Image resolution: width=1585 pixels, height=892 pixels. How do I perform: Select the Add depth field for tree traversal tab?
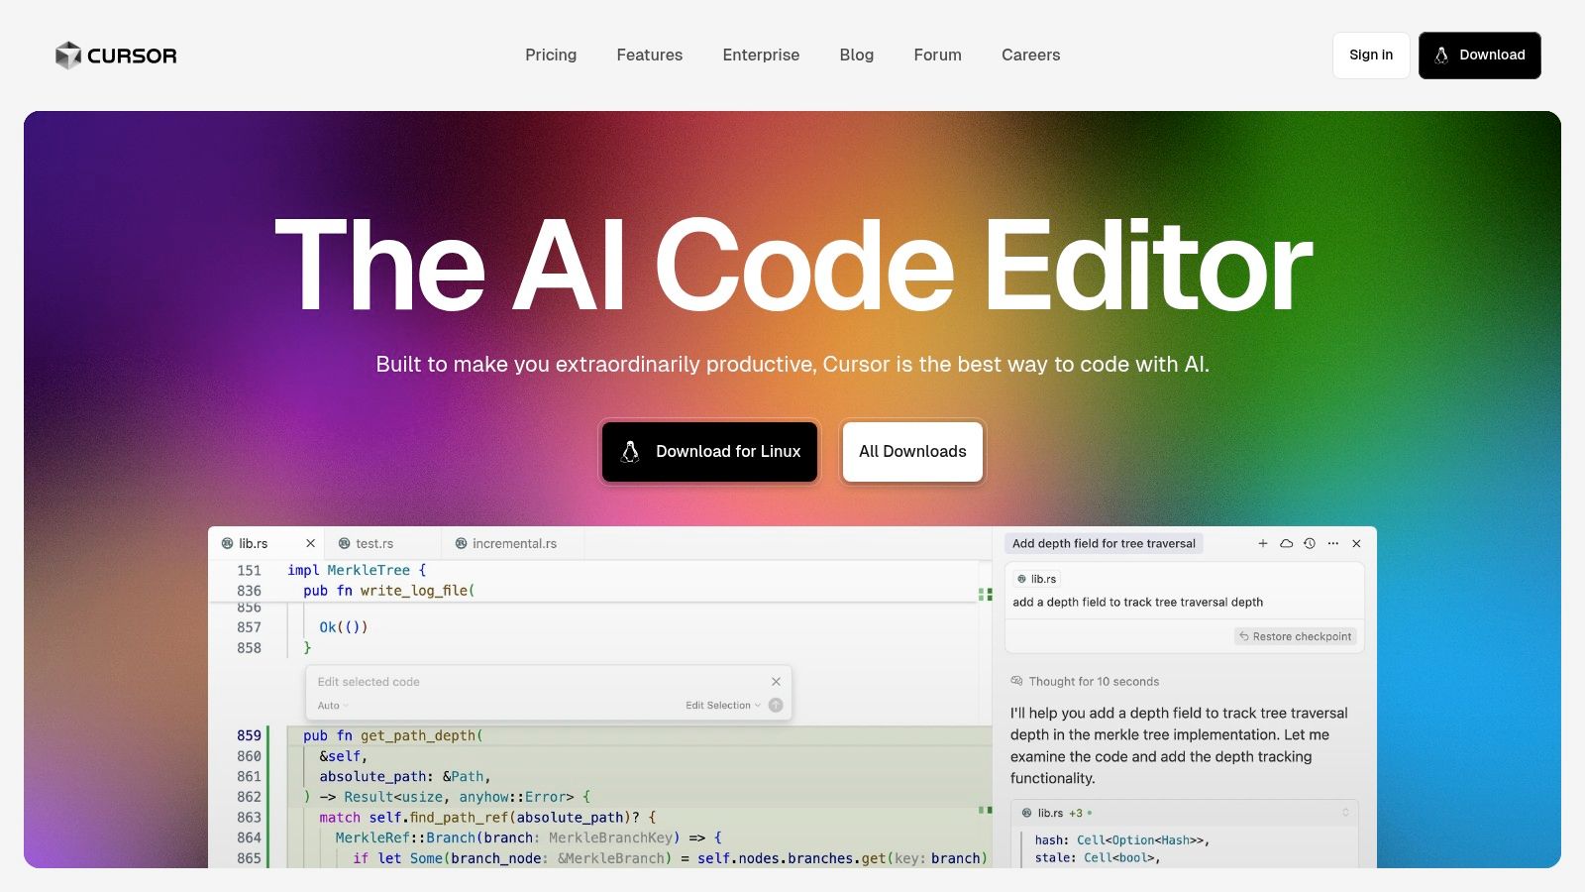point(1104,543)
